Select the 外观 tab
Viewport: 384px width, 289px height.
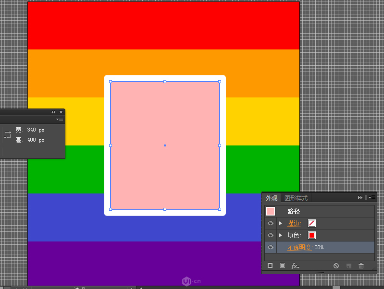click(272, 198)
